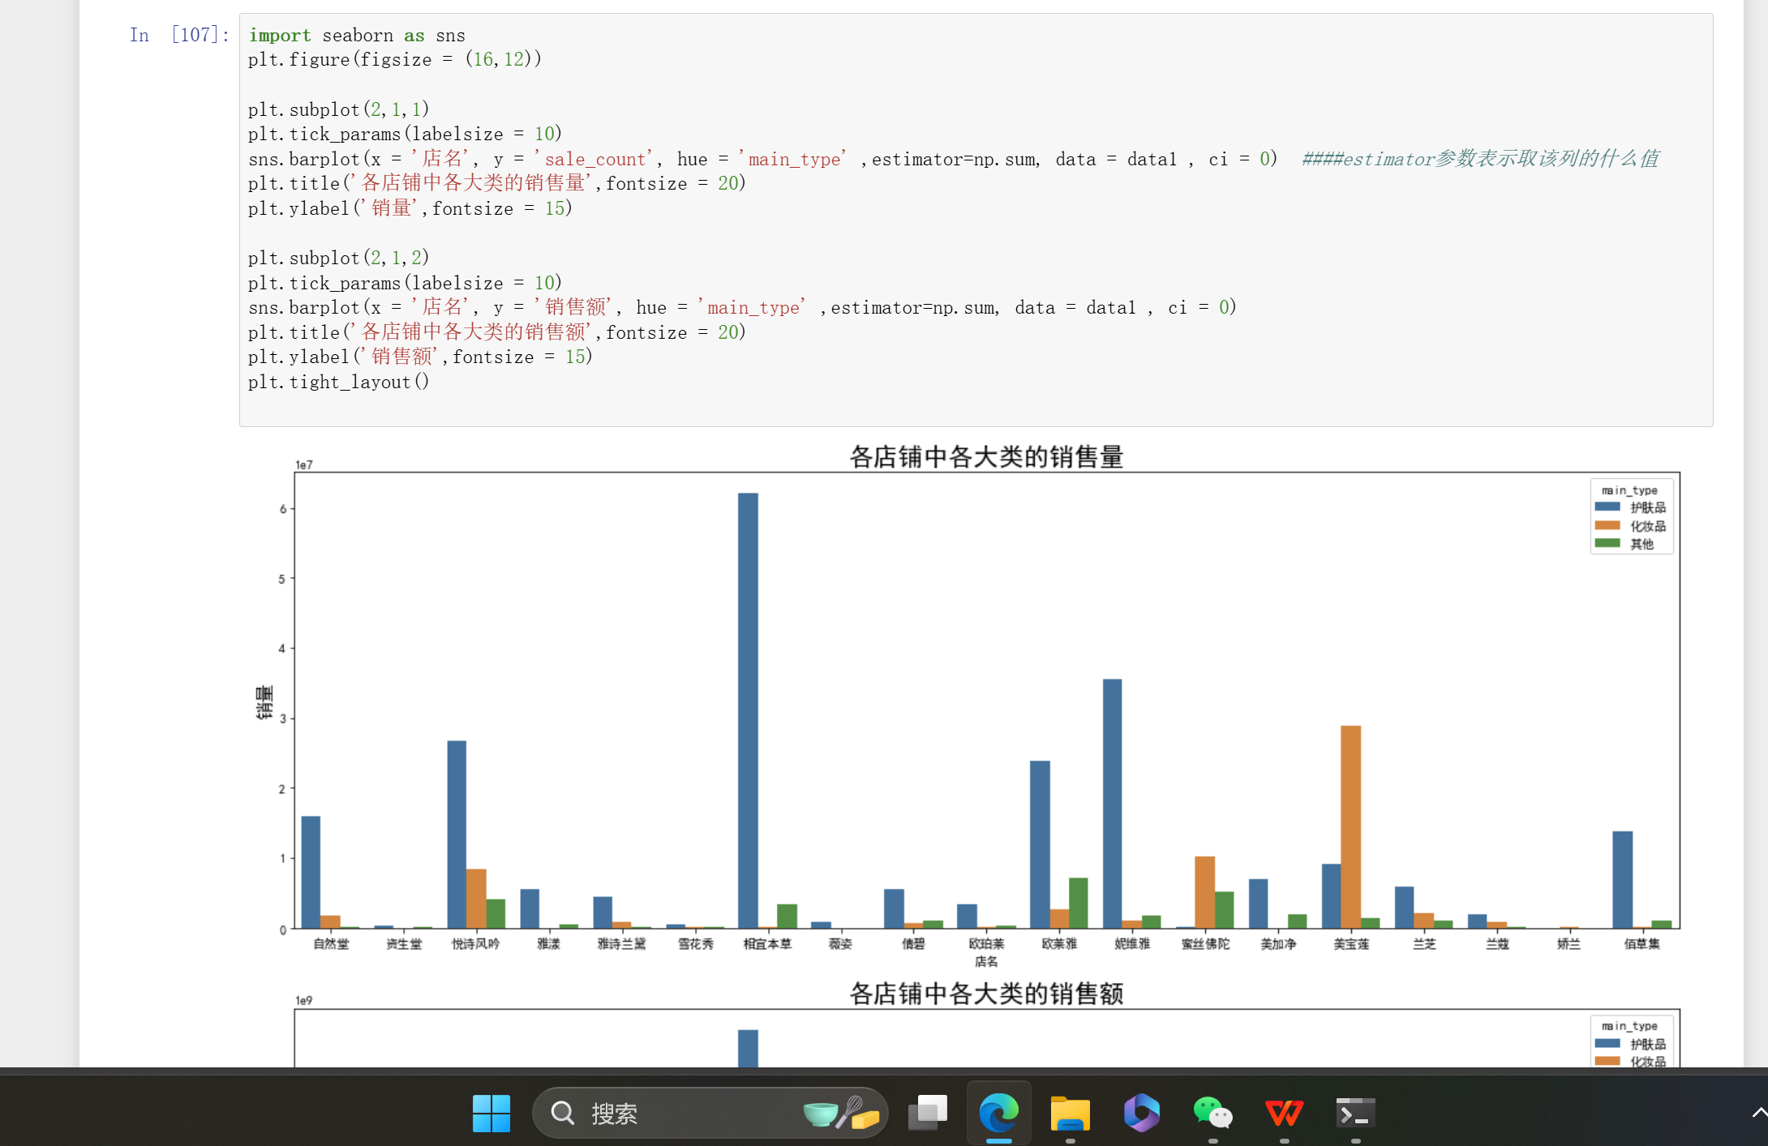This screenshot has height=1146, width=1768.
Task: Open the WeChat taskbar icon
Action: [x=1212, y=1114]
